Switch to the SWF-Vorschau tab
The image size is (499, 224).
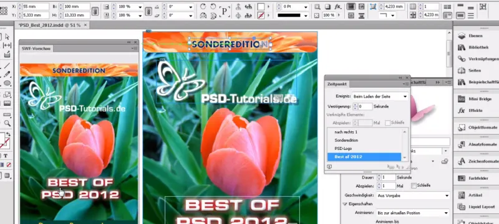[x=36, y=49]
